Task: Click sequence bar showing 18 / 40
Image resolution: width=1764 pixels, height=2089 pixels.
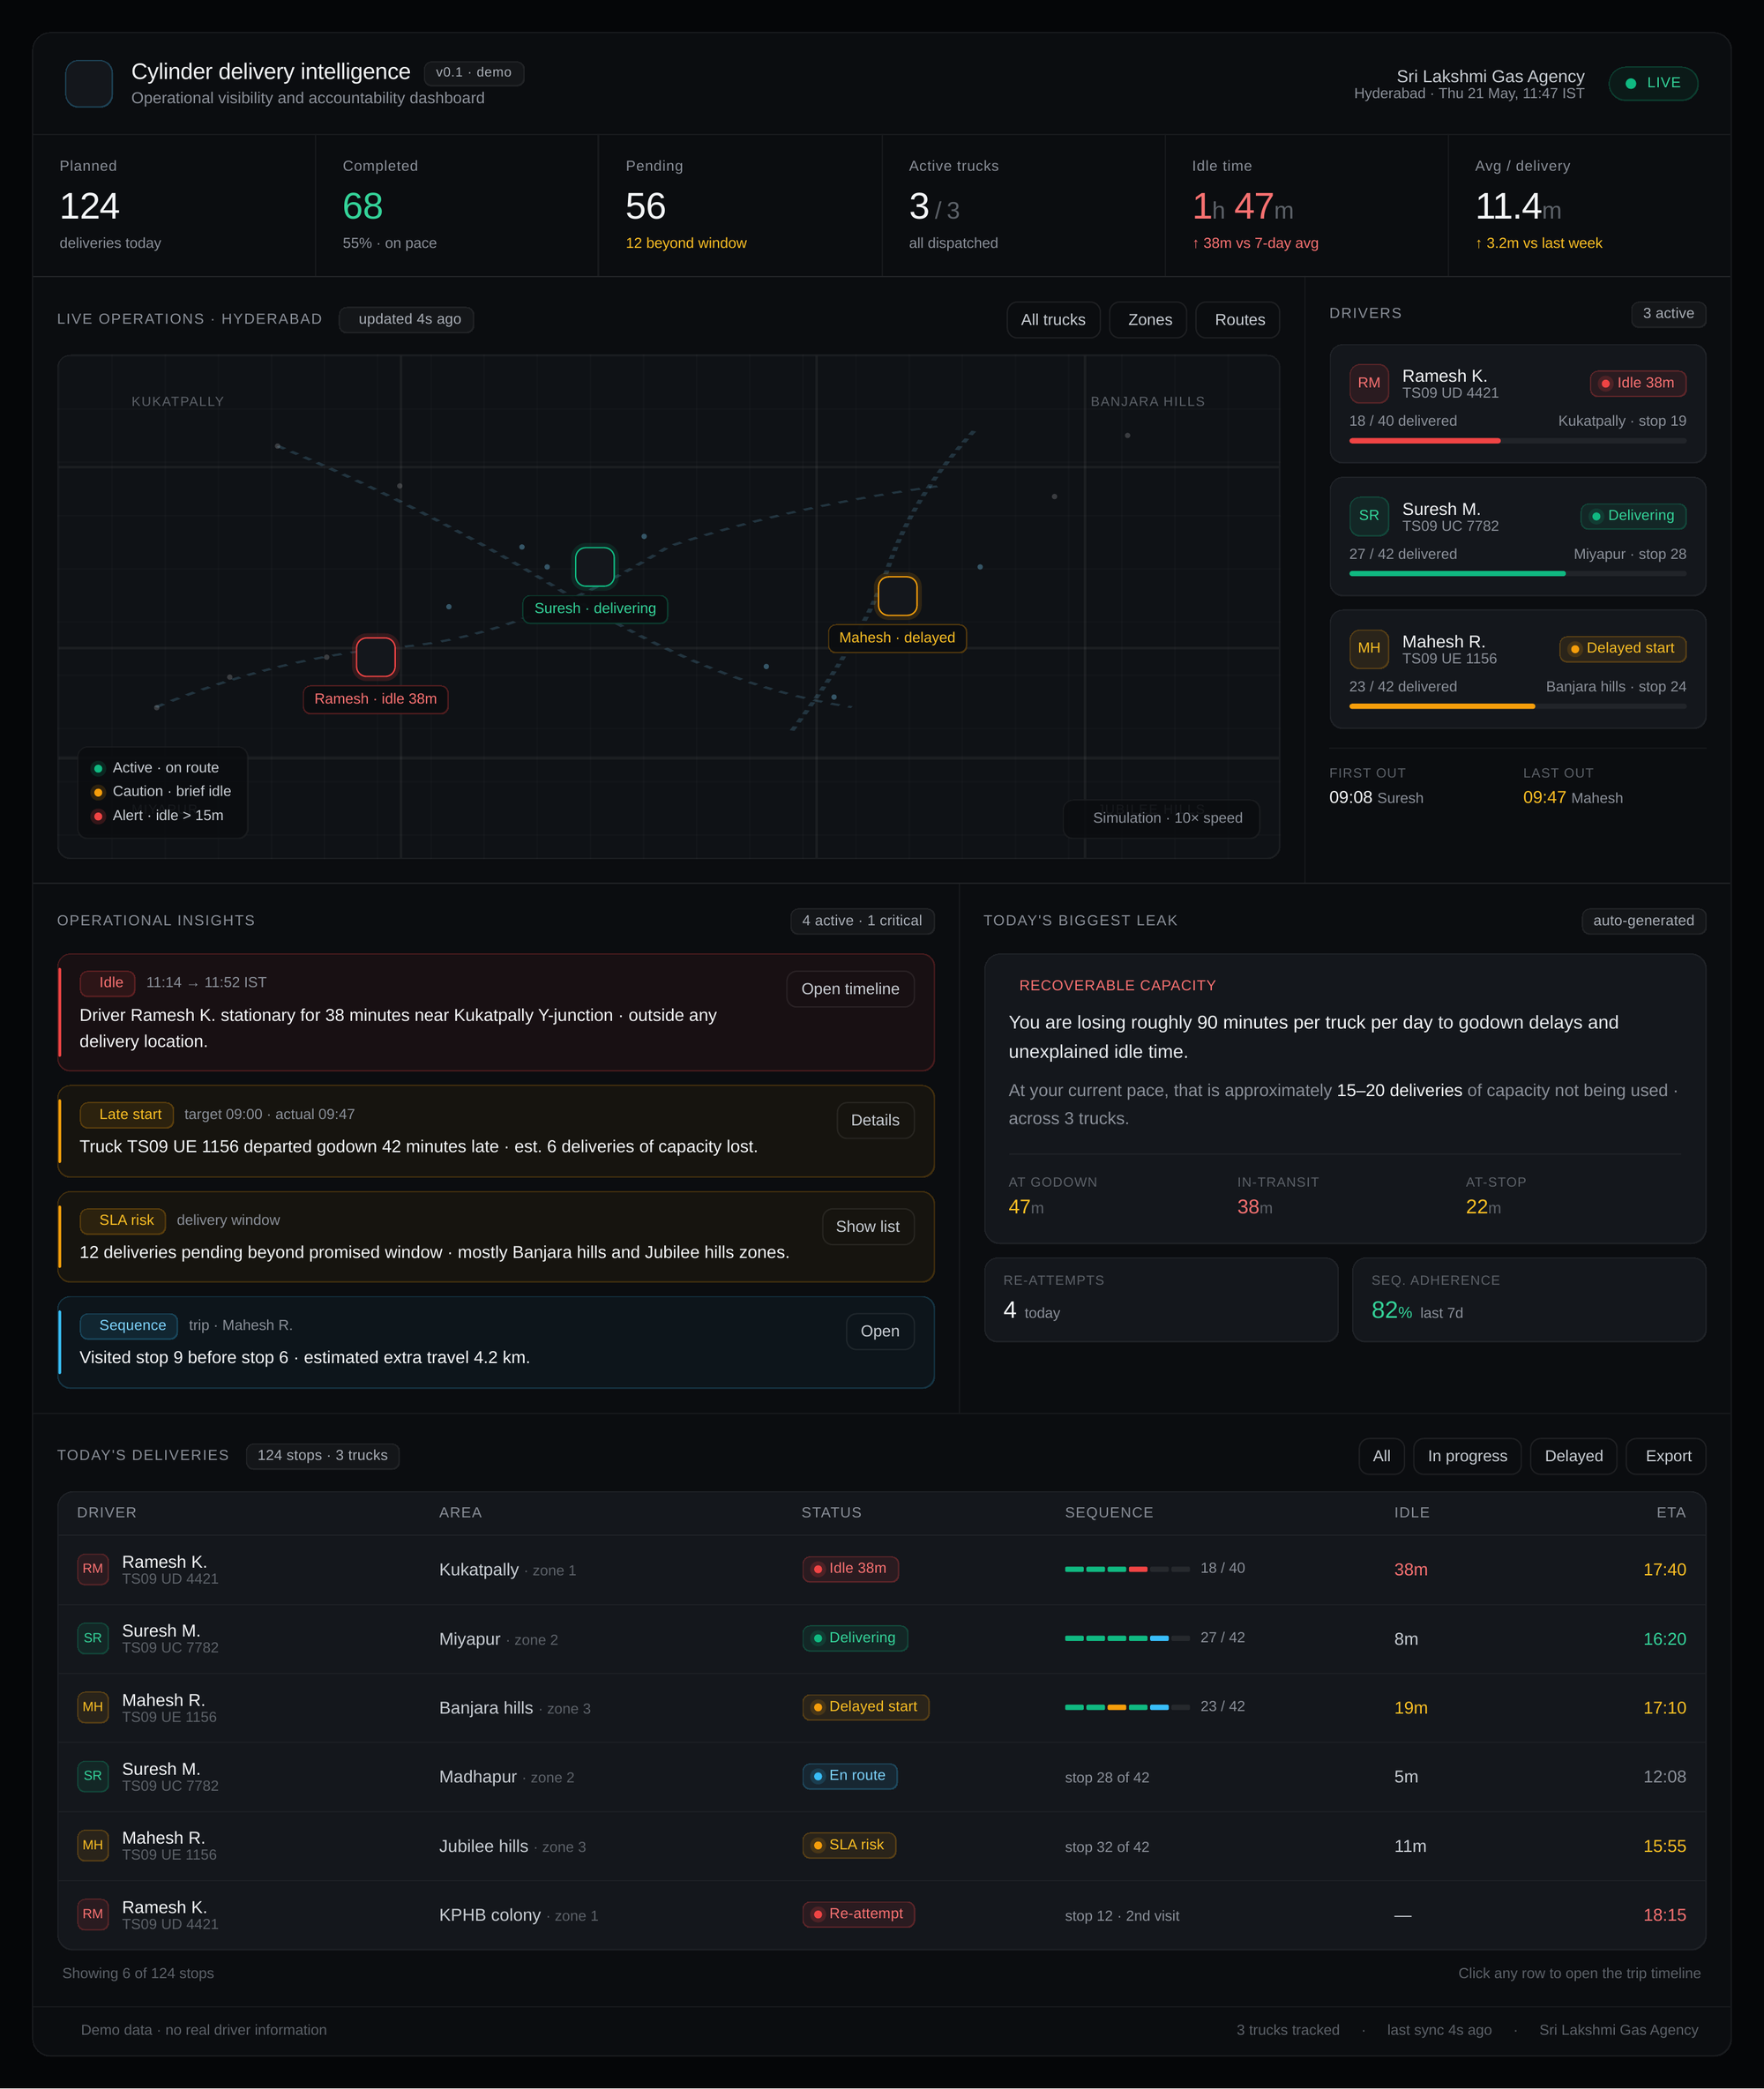Action: tap(1127, 1570)
